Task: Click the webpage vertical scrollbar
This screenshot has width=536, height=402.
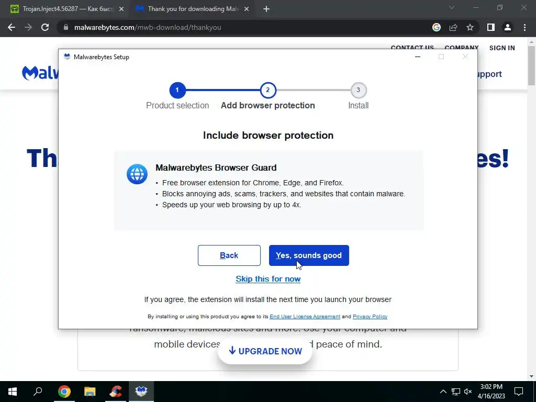Action: [x=531, y=65]
